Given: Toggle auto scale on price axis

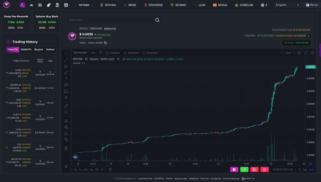Looking at the screenshot, I should coord(312,169).
